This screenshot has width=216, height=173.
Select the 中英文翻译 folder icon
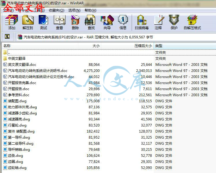point(5,58)
